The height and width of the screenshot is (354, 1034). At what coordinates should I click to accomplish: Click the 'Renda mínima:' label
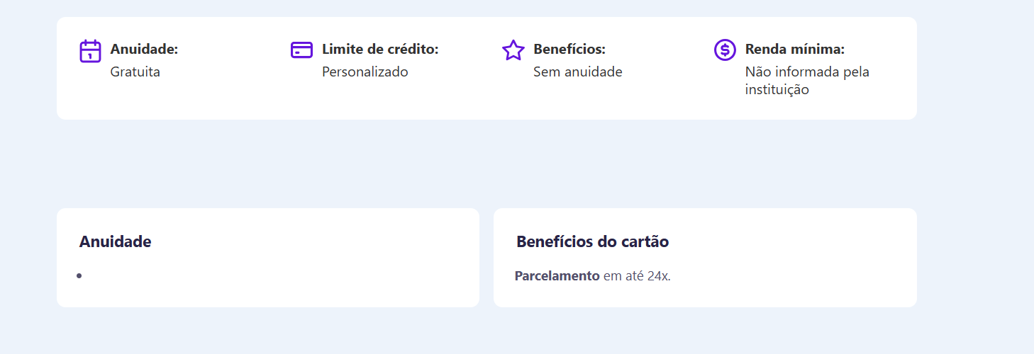pyautogui.click(x=794, y=50)
